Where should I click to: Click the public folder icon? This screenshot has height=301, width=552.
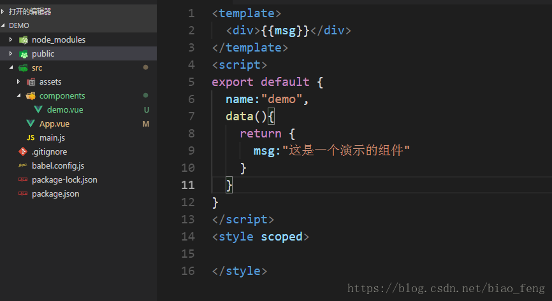[23, 54]
